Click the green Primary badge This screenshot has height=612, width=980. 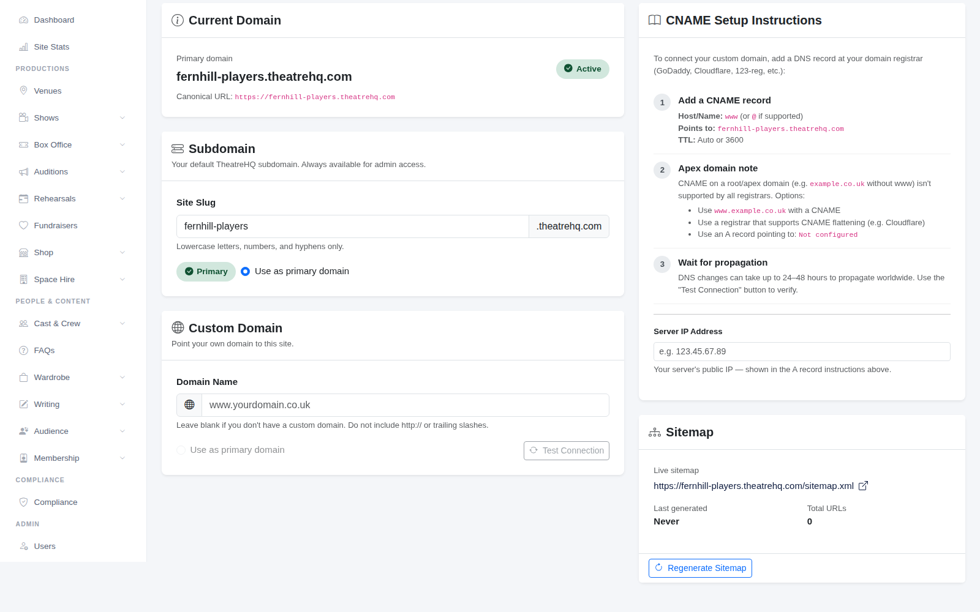pyautogui.click(x=206, y=272)
